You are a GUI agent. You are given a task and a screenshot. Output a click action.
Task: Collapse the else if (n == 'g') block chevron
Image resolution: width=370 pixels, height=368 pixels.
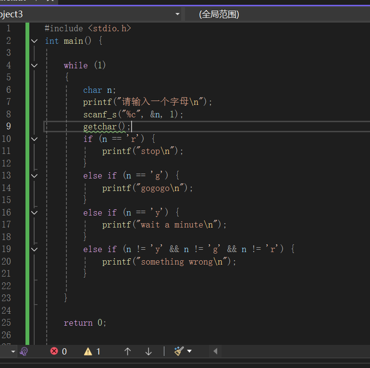pyautogui.click(x=35, y=176)
